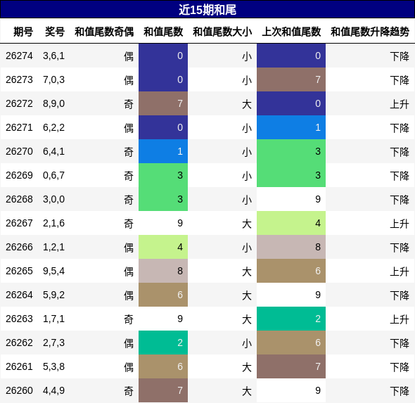Click the 和值尾数 cell 1 in row 26270
415x403 pixels.
click(x=163, y=151)
